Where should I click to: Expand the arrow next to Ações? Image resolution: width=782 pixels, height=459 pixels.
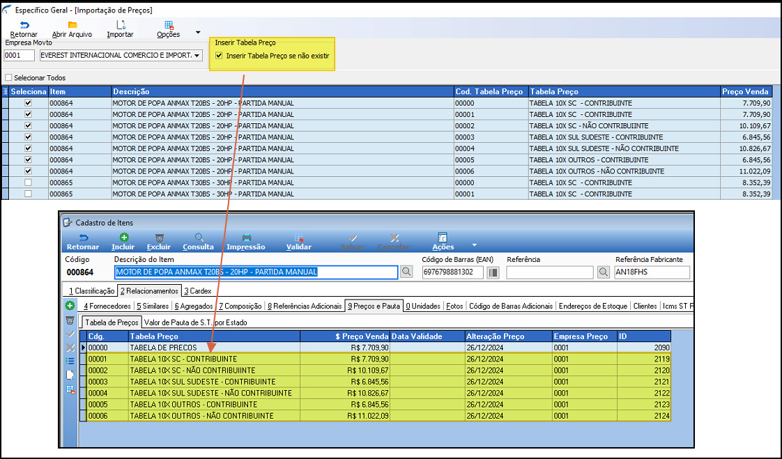[474, 245]
